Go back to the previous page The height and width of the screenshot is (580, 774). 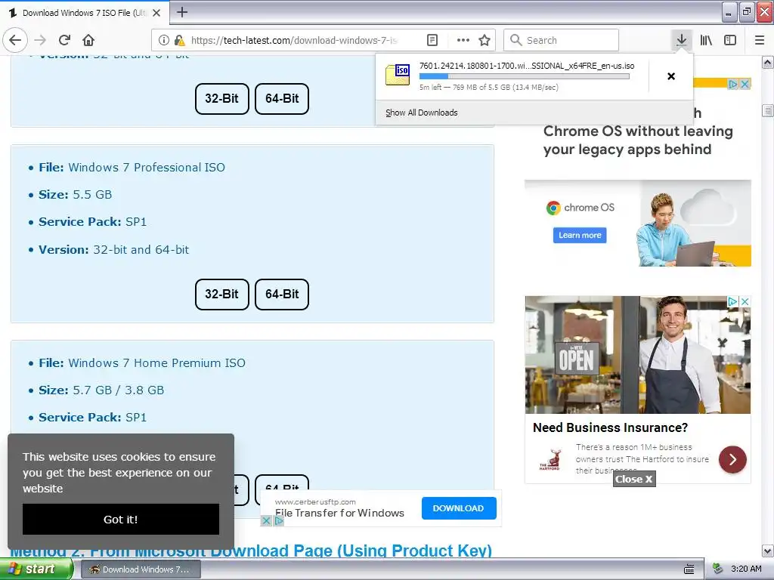click(x=15, y=40)
